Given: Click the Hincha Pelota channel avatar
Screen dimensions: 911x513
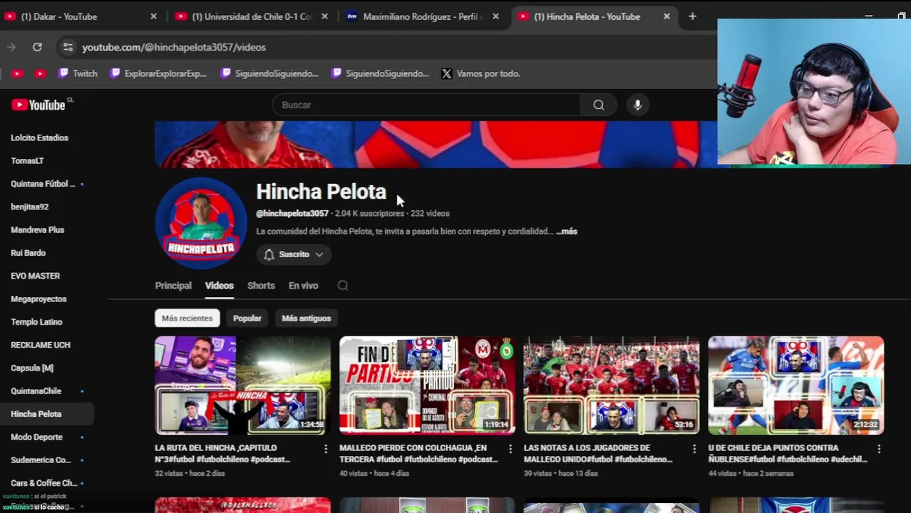Looking at the screenshot, I should click(x=201, y=223).
